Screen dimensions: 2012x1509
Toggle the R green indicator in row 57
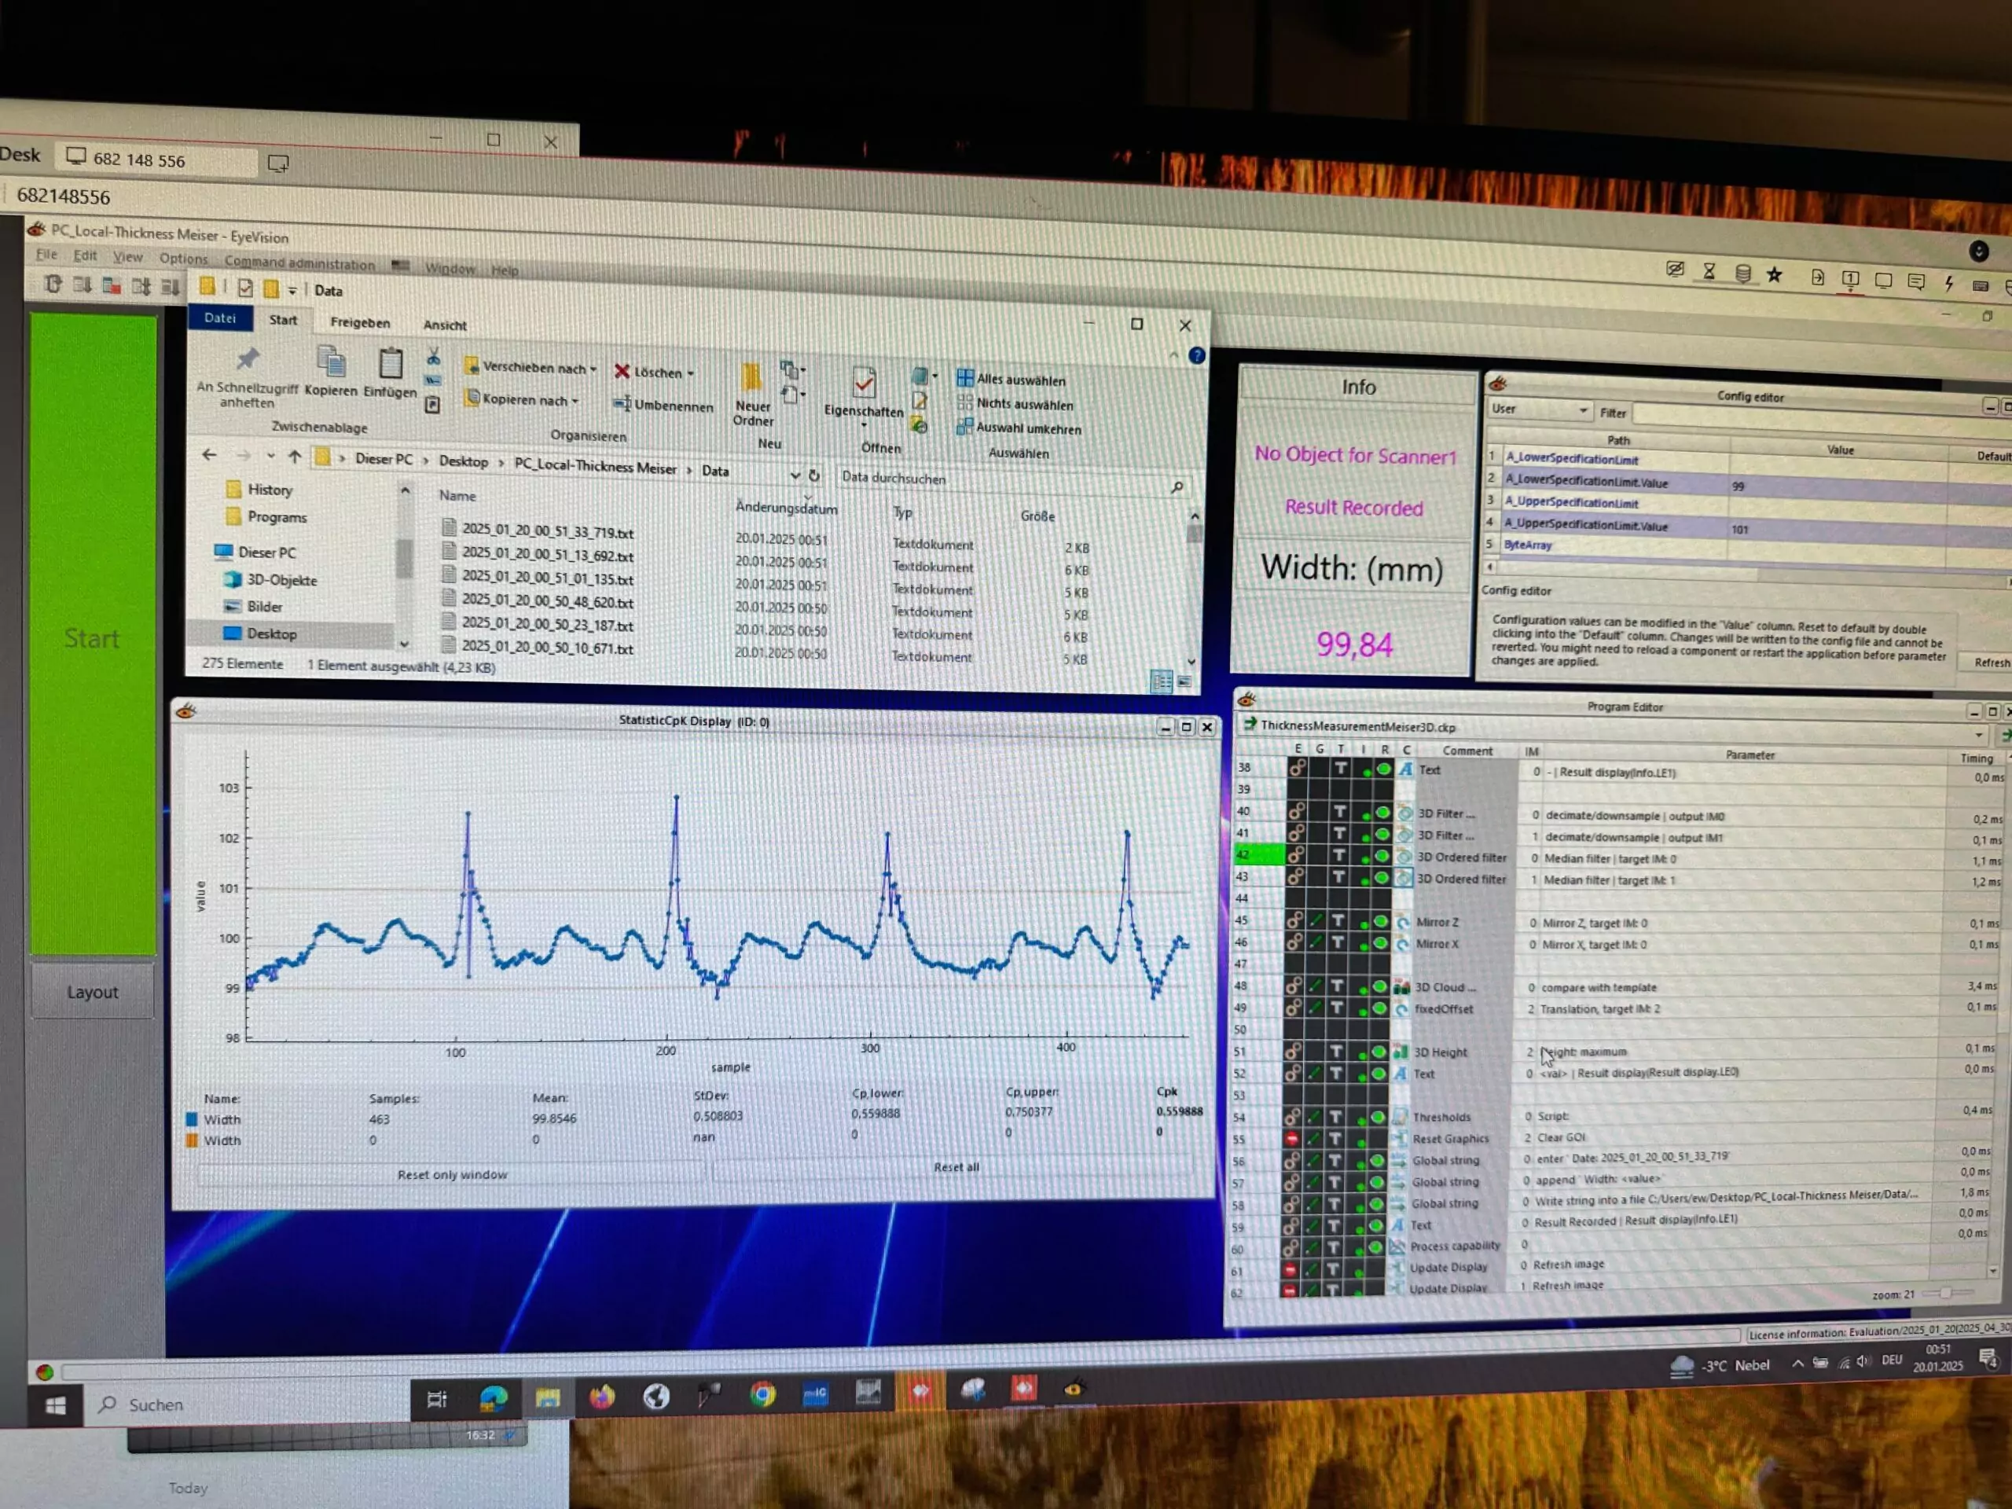coord(1376,1181)
